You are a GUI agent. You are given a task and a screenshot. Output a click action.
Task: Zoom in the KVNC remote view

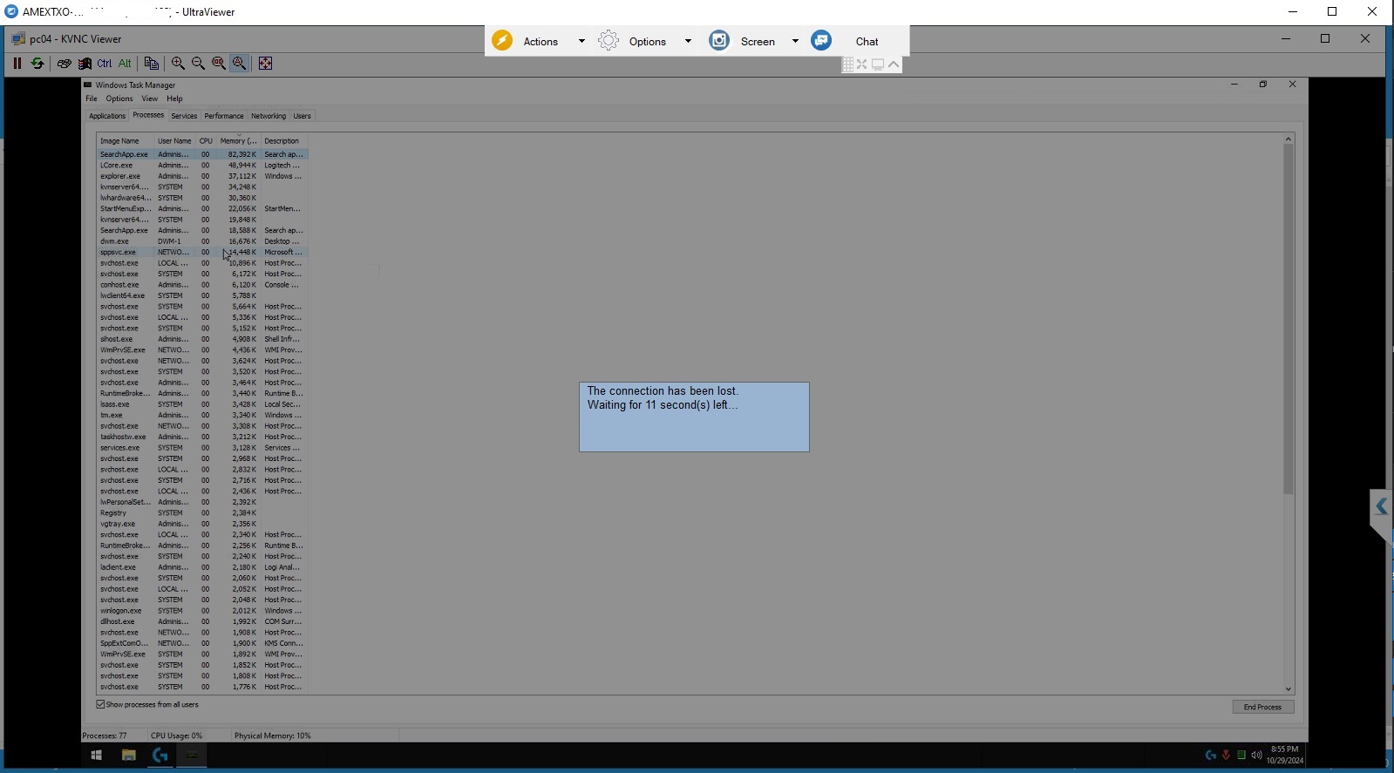click(178, 64)
